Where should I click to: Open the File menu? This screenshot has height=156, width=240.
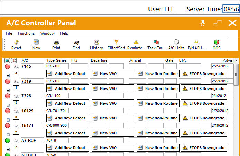[9, 33]
